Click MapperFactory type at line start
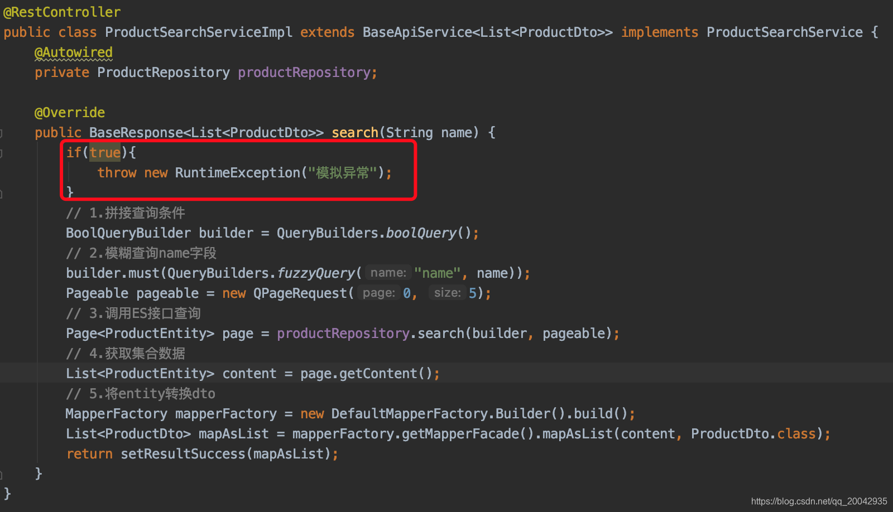Image resolution: width=893 pixels, height=512 pixels. pyautogui.click(x=116, y=414)
